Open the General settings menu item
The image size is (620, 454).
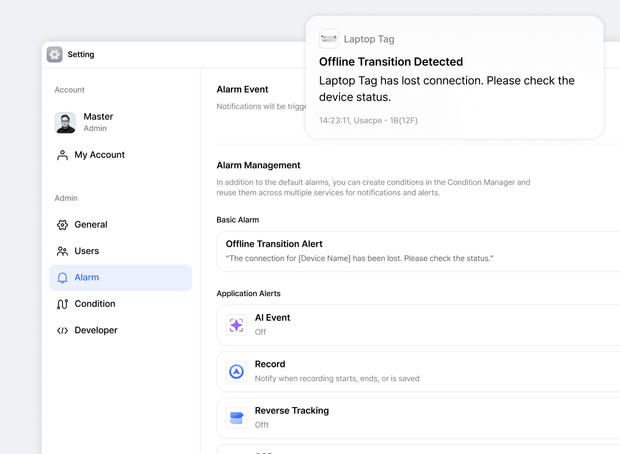pyautogui.click(x=91, y=225)
